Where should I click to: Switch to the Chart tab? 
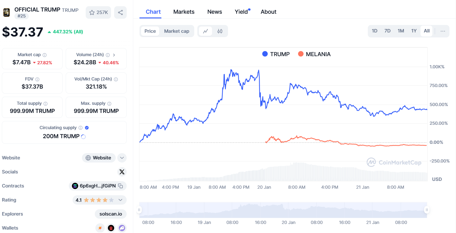pyautogui.click(x=153, y=12)
